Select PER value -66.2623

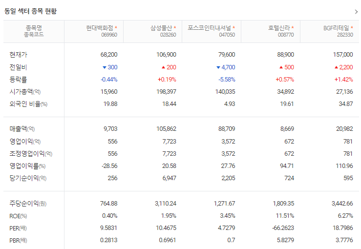pyautogui.click(x=283, y=228)
